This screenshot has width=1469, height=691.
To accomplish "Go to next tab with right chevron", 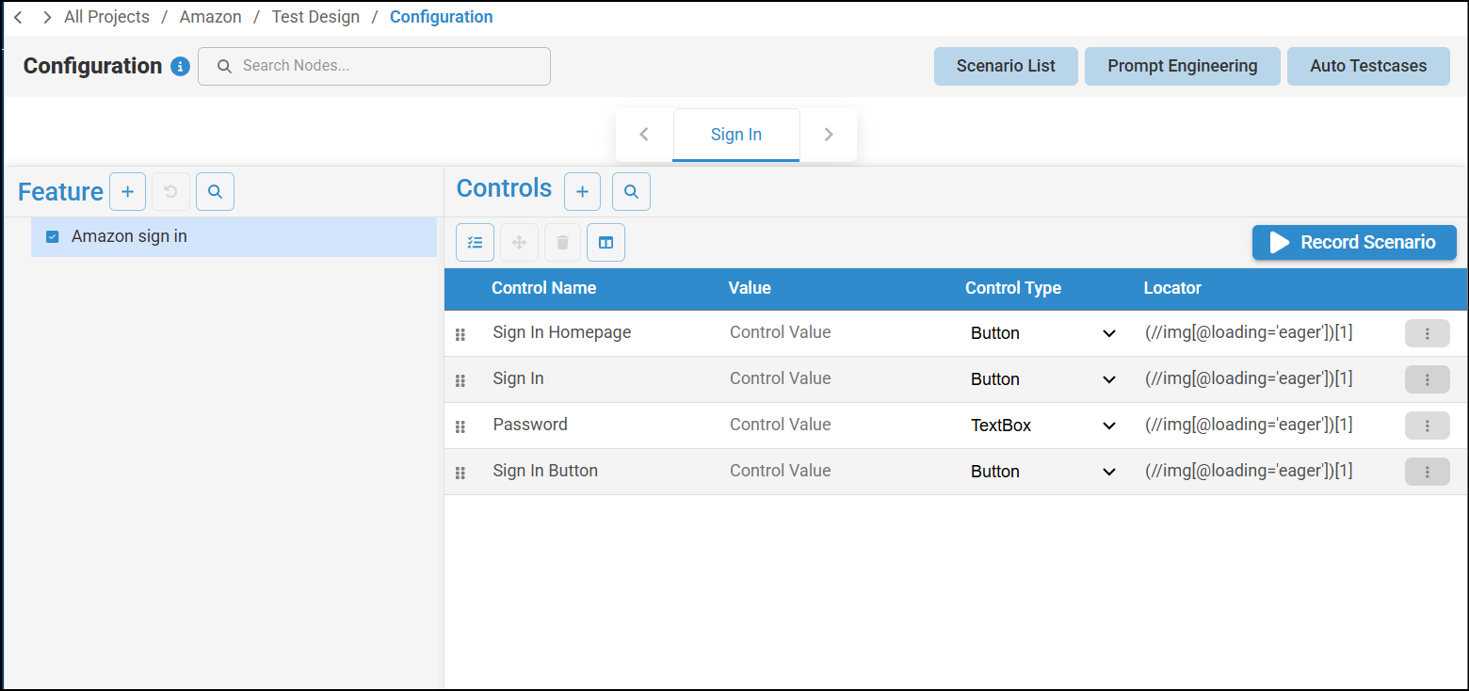I will [x=829, y=135].
